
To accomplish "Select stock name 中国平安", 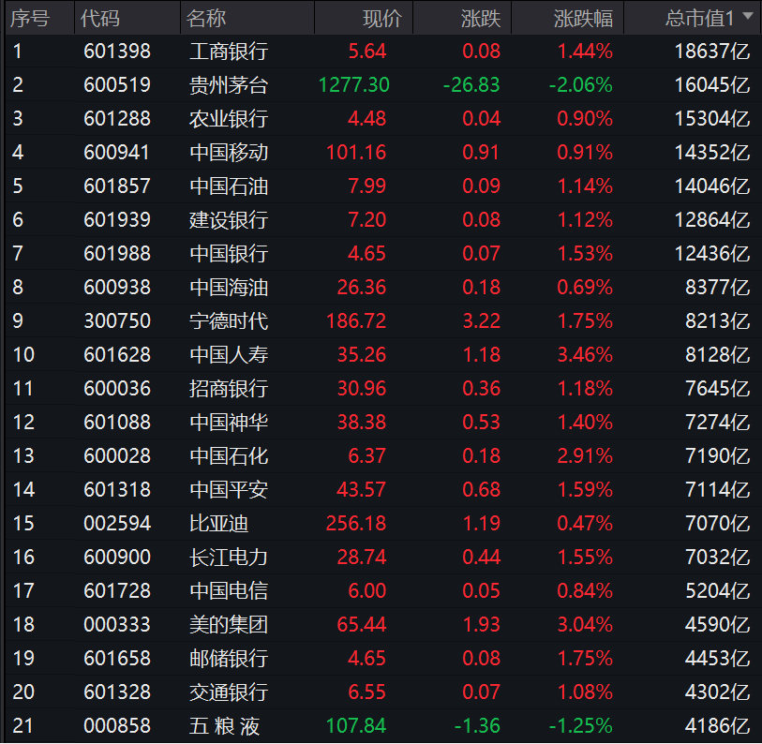I will click(x=229, y=489).
